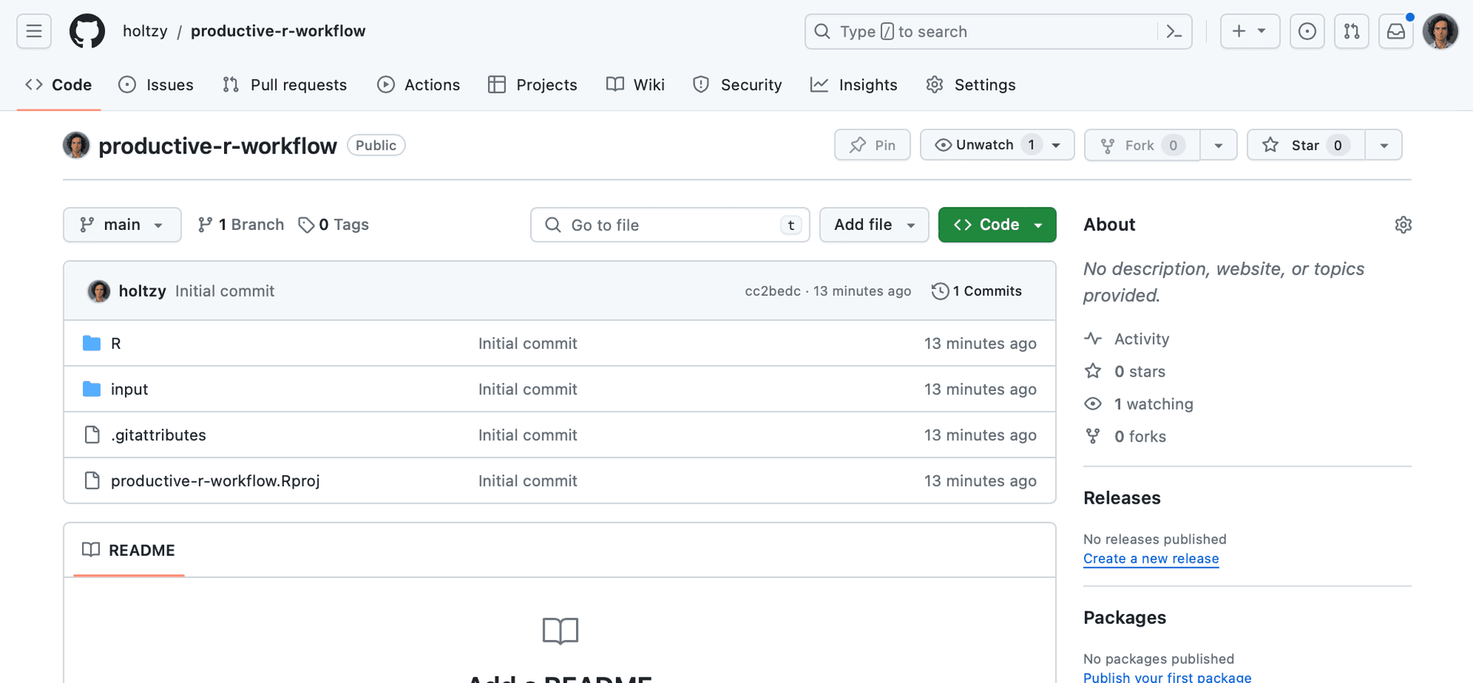
Task: Pin the repository to profile
Action: [x=872, y=145]
